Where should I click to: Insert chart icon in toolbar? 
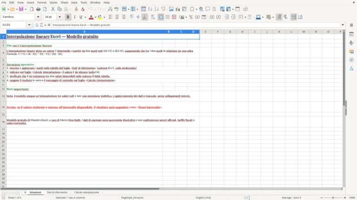click(178, 9)
